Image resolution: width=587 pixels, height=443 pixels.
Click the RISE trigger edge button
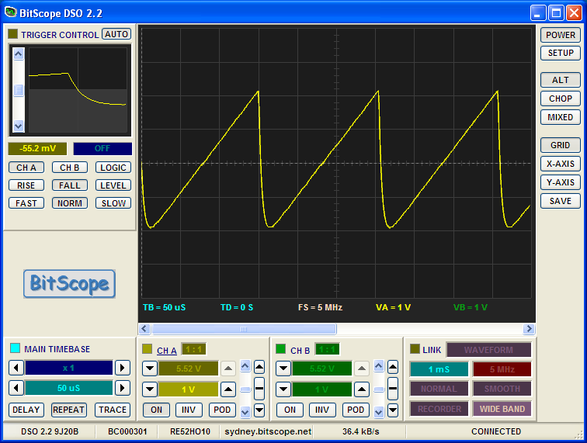(x=26, y=185)
